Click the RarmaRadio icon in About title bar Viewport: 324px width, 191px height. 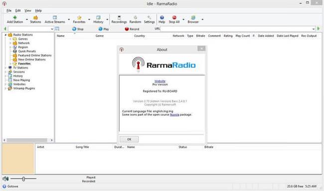tap(122, 49)
